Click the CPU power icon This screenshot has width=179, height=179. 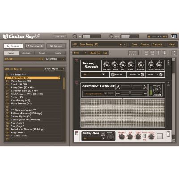149,36
